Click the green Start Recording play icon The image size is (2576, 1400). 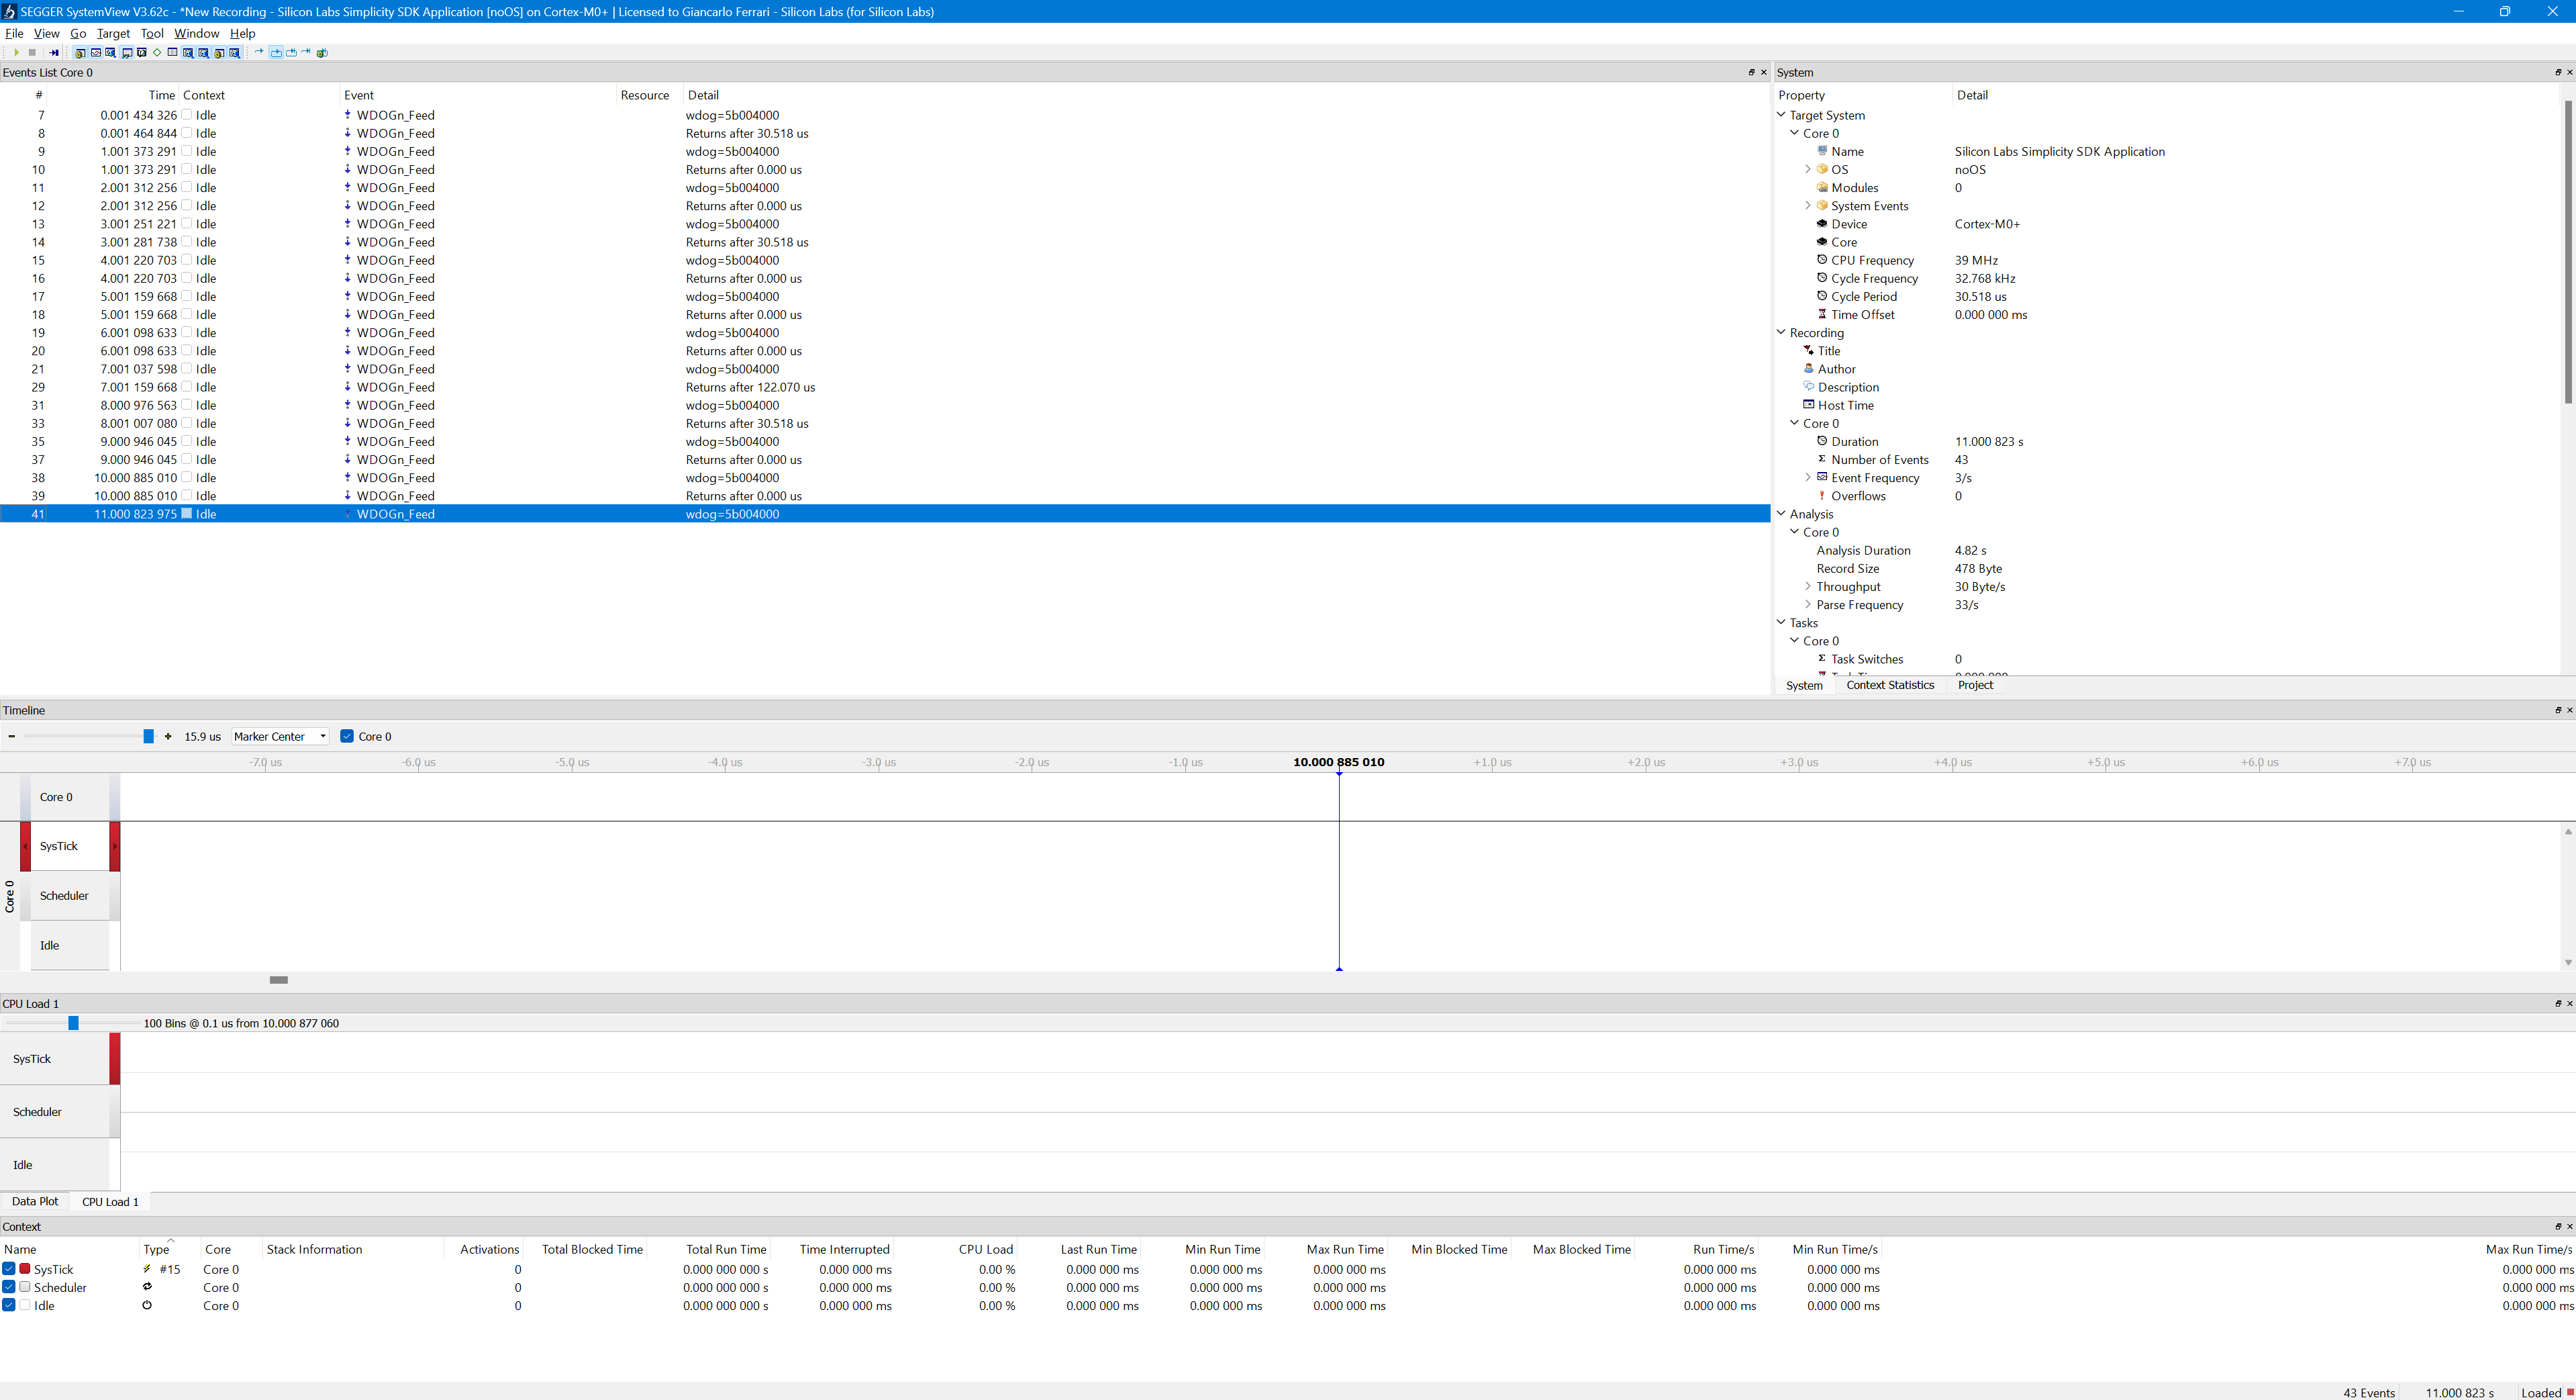point(16,53)
